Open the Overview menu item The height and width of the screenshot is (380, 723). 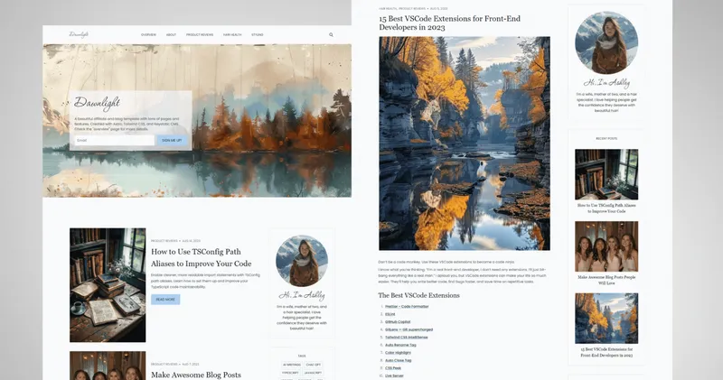point(148,34)
